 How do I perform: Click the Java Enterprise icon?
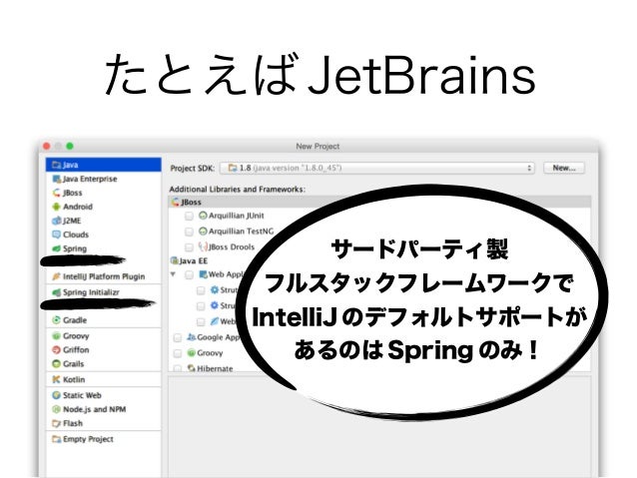[57, 179]
